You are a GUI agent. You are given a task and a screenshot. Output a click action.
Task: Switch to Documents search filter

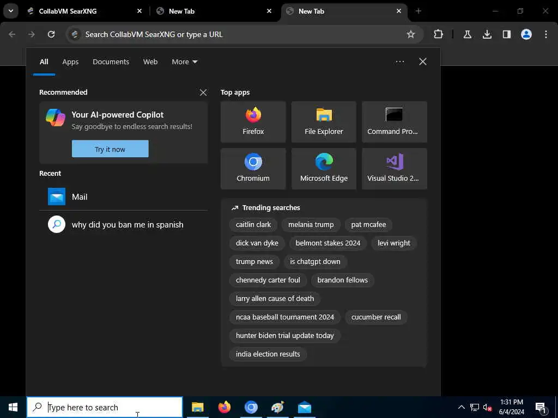pos(111,62)
